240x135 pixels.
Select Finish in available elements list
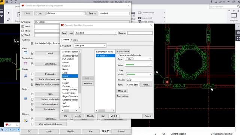70,76
